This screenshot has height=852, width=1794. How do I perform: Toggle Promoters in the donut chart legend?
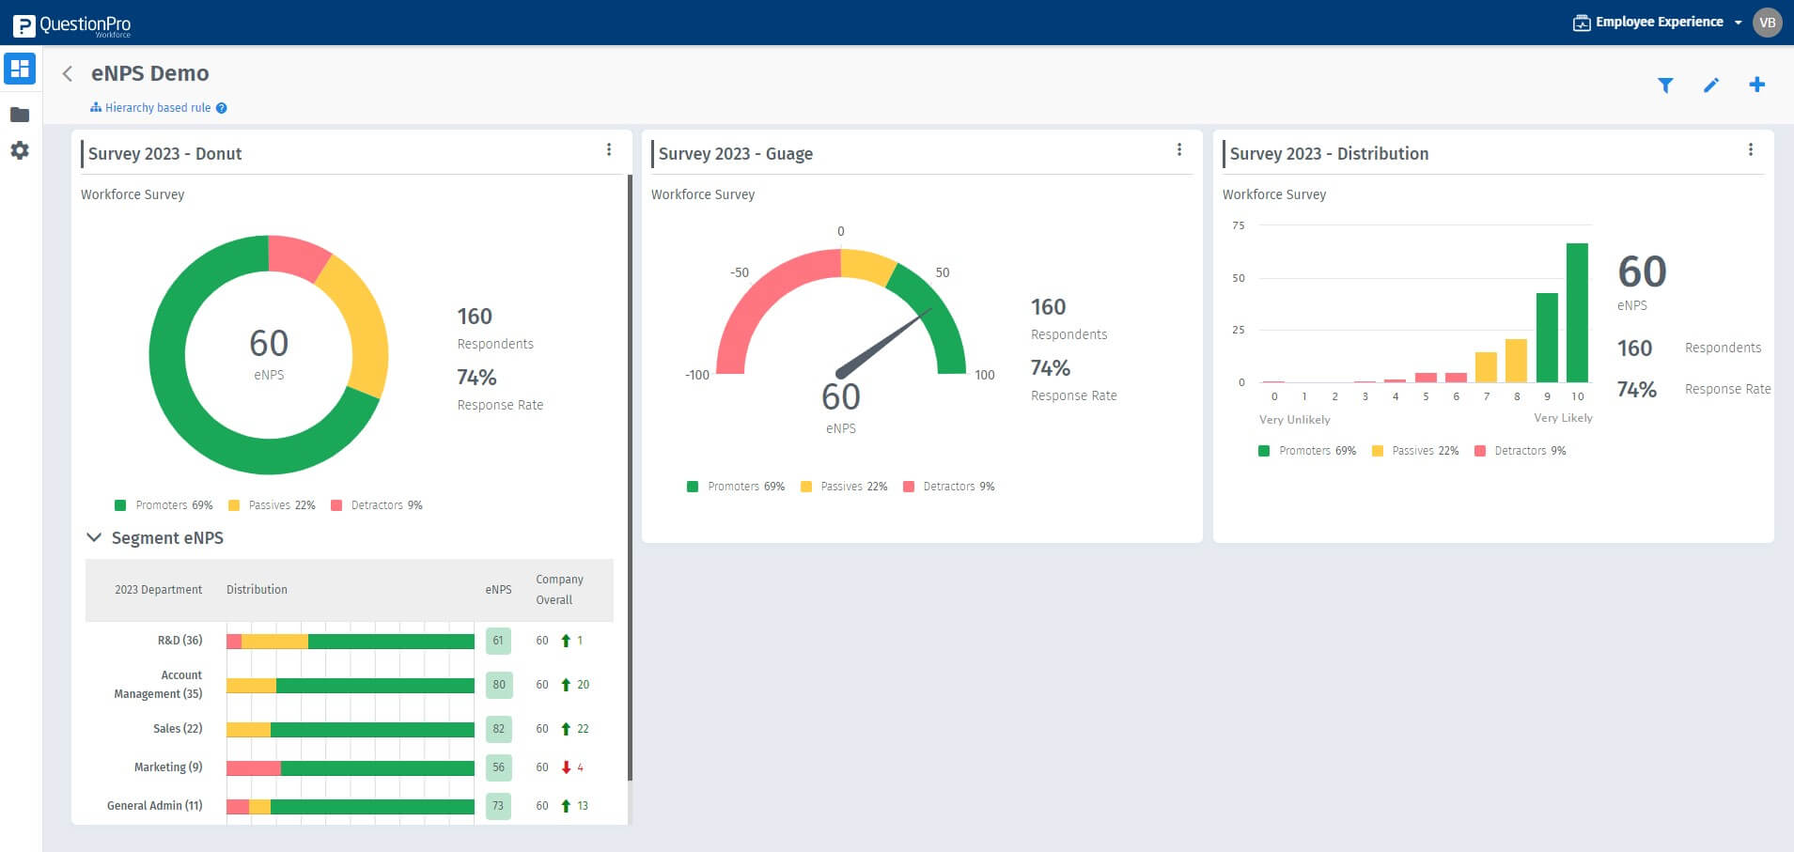(x=164, y=504)
